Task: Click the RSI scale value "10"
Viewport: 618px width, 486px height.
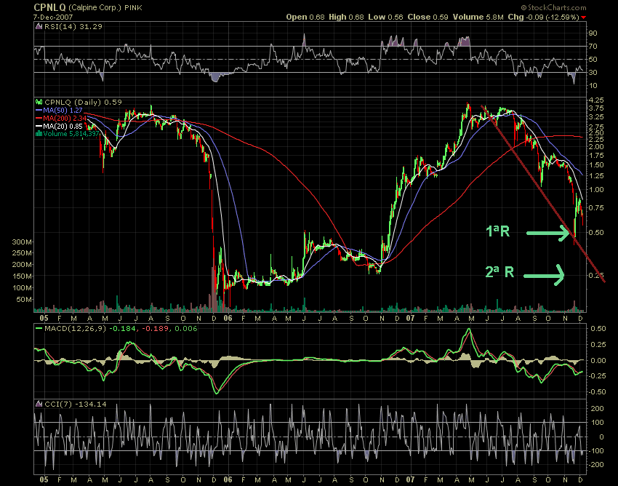Action: tap(593, 85)
